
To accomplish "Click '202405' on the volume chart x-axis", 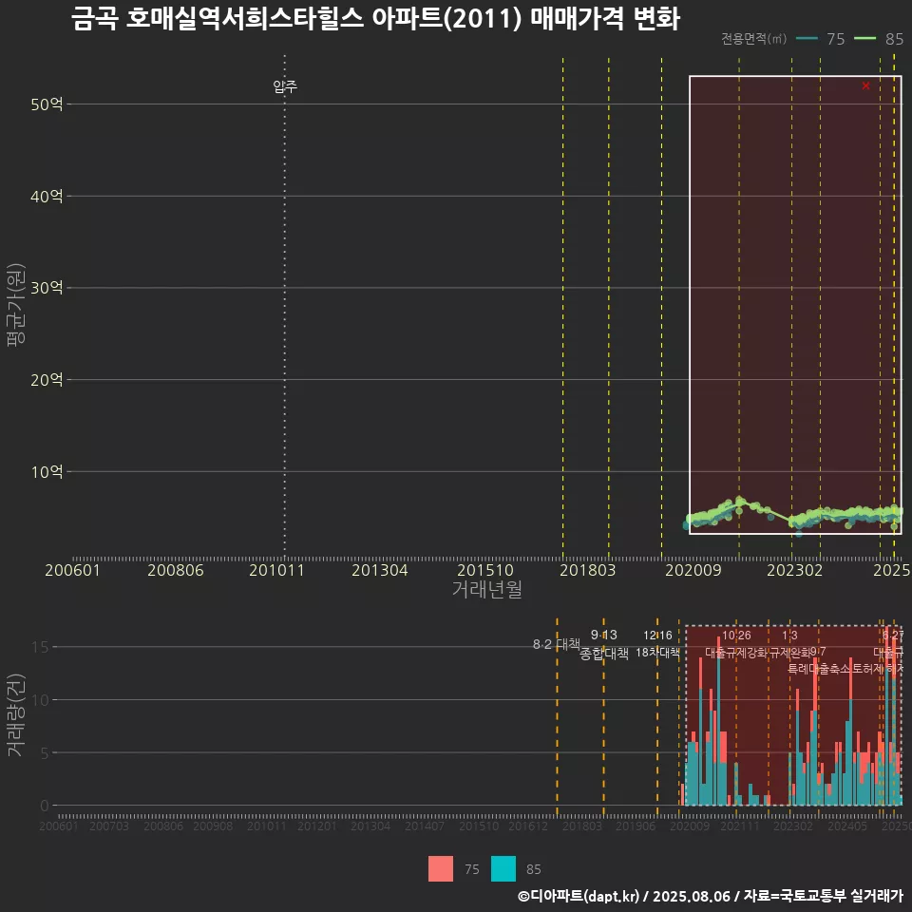I will 847,826.
